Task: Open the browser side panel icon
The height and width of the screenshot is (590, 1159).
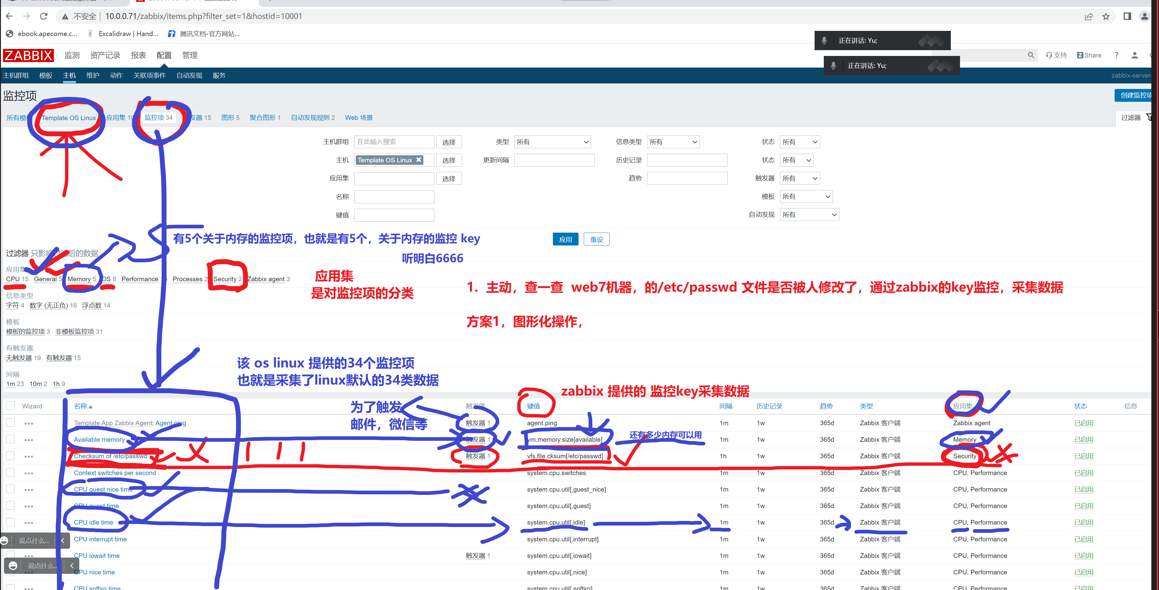Action: (x=1127, y=17)
